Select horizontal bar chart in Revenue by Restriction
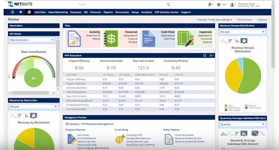279x150 pixels. click(x=20, y=116)
